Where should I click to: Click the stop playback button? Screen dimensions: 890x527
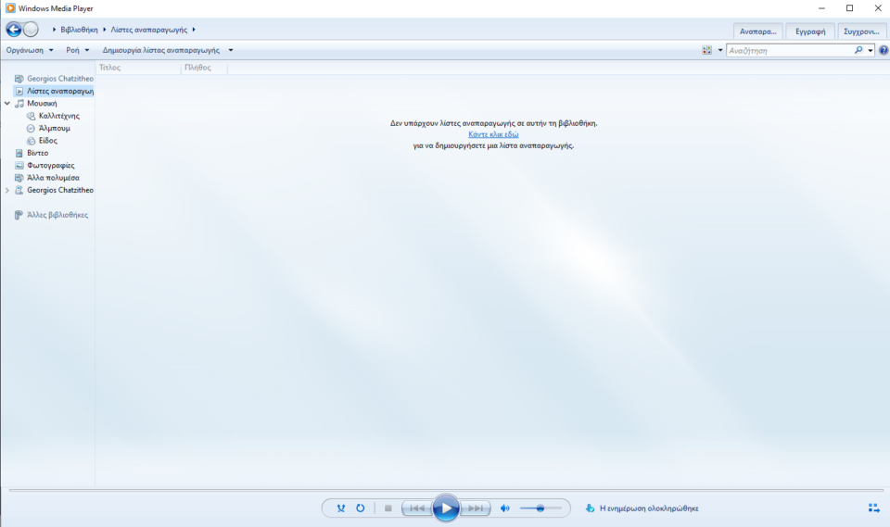point(388,508)
